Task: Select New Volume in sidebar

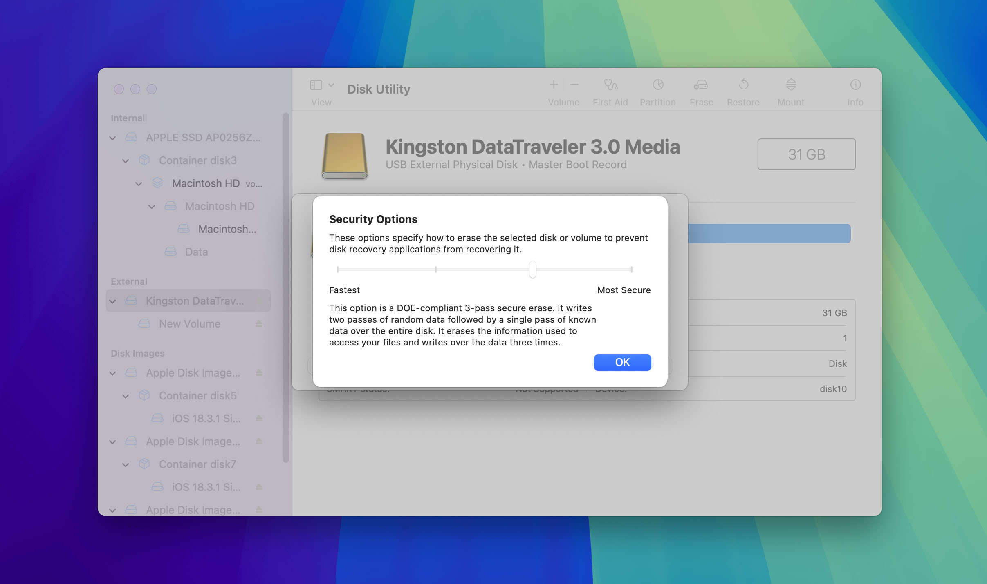Action: (188, 324)
